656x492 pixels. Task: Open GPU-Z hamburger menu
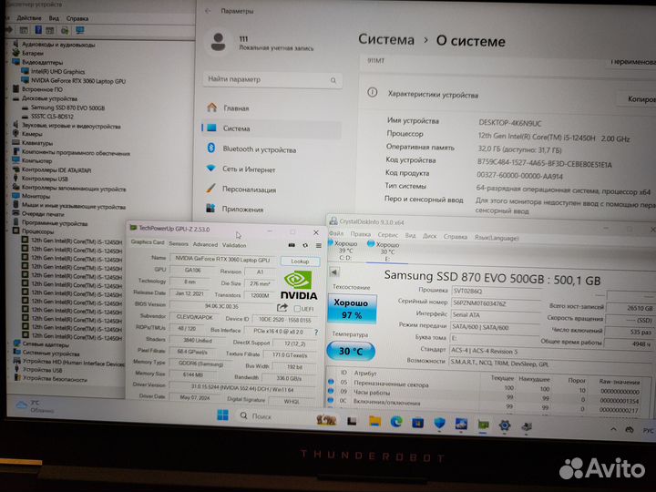pyautogui.click(x=318, y=246)
